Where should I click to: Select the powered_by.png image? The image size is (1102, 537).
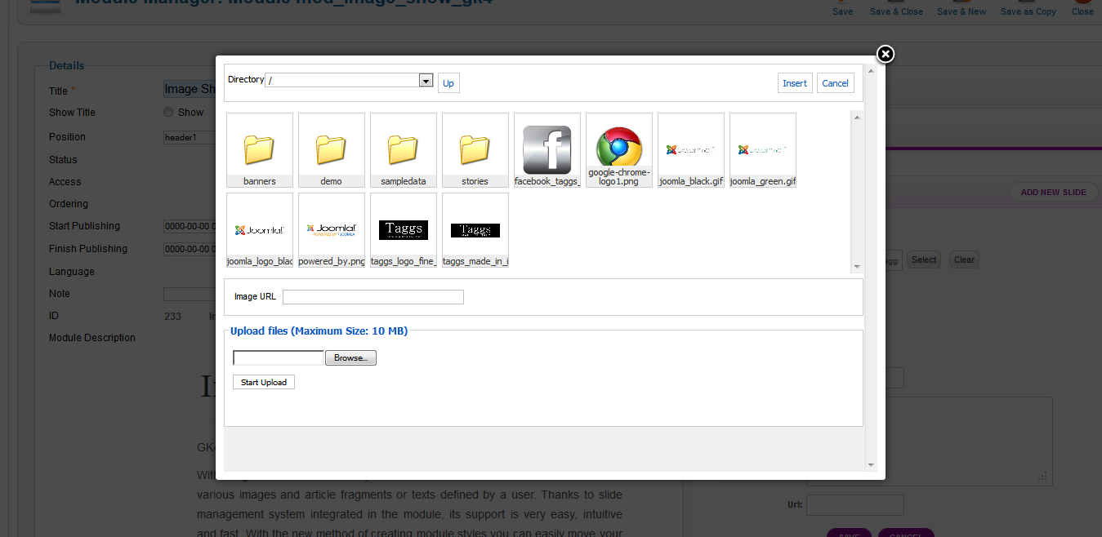(331, 230)
